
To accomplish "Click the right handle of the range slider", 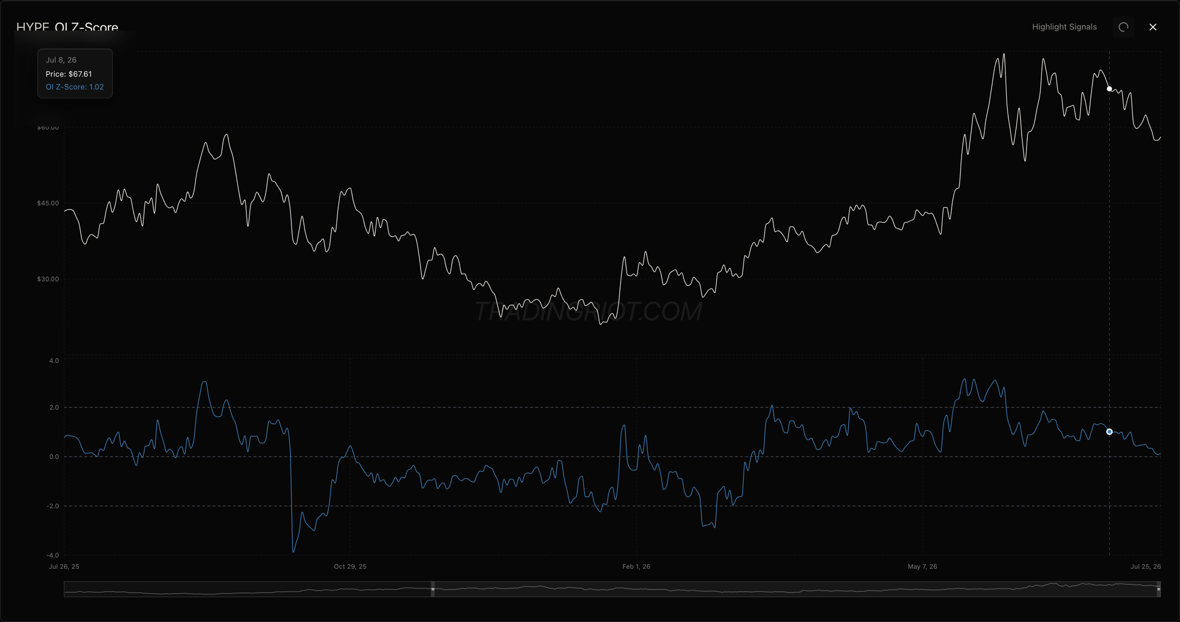I will (1159, 589).
